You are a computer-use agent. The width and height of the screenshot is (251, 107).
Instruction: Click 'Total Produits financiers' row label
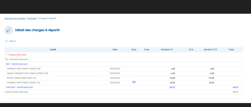pyautogui.click(x=16, y=92)
